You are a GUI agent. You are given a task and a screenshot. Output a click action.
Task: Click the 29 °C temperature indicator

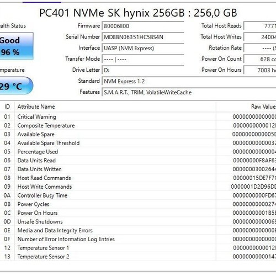coord(16,86)
